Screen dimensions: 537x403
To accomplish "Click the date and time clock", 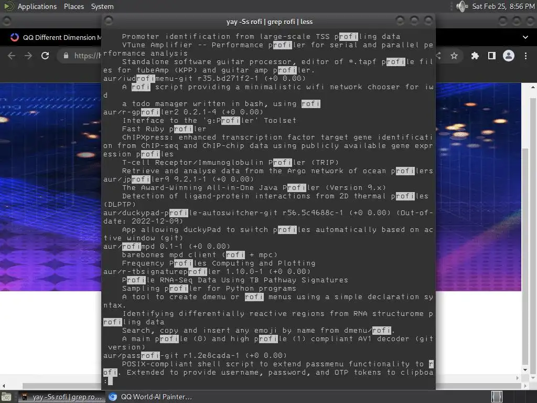I will (503, 6).
